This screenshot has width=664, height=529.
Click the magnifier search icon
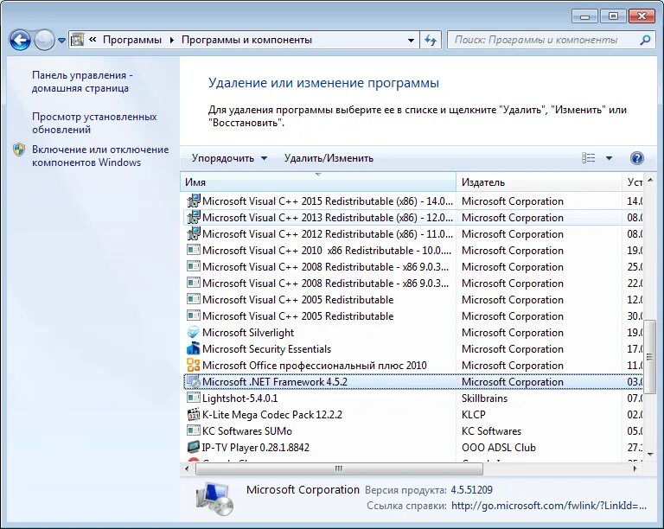(644, 41)
